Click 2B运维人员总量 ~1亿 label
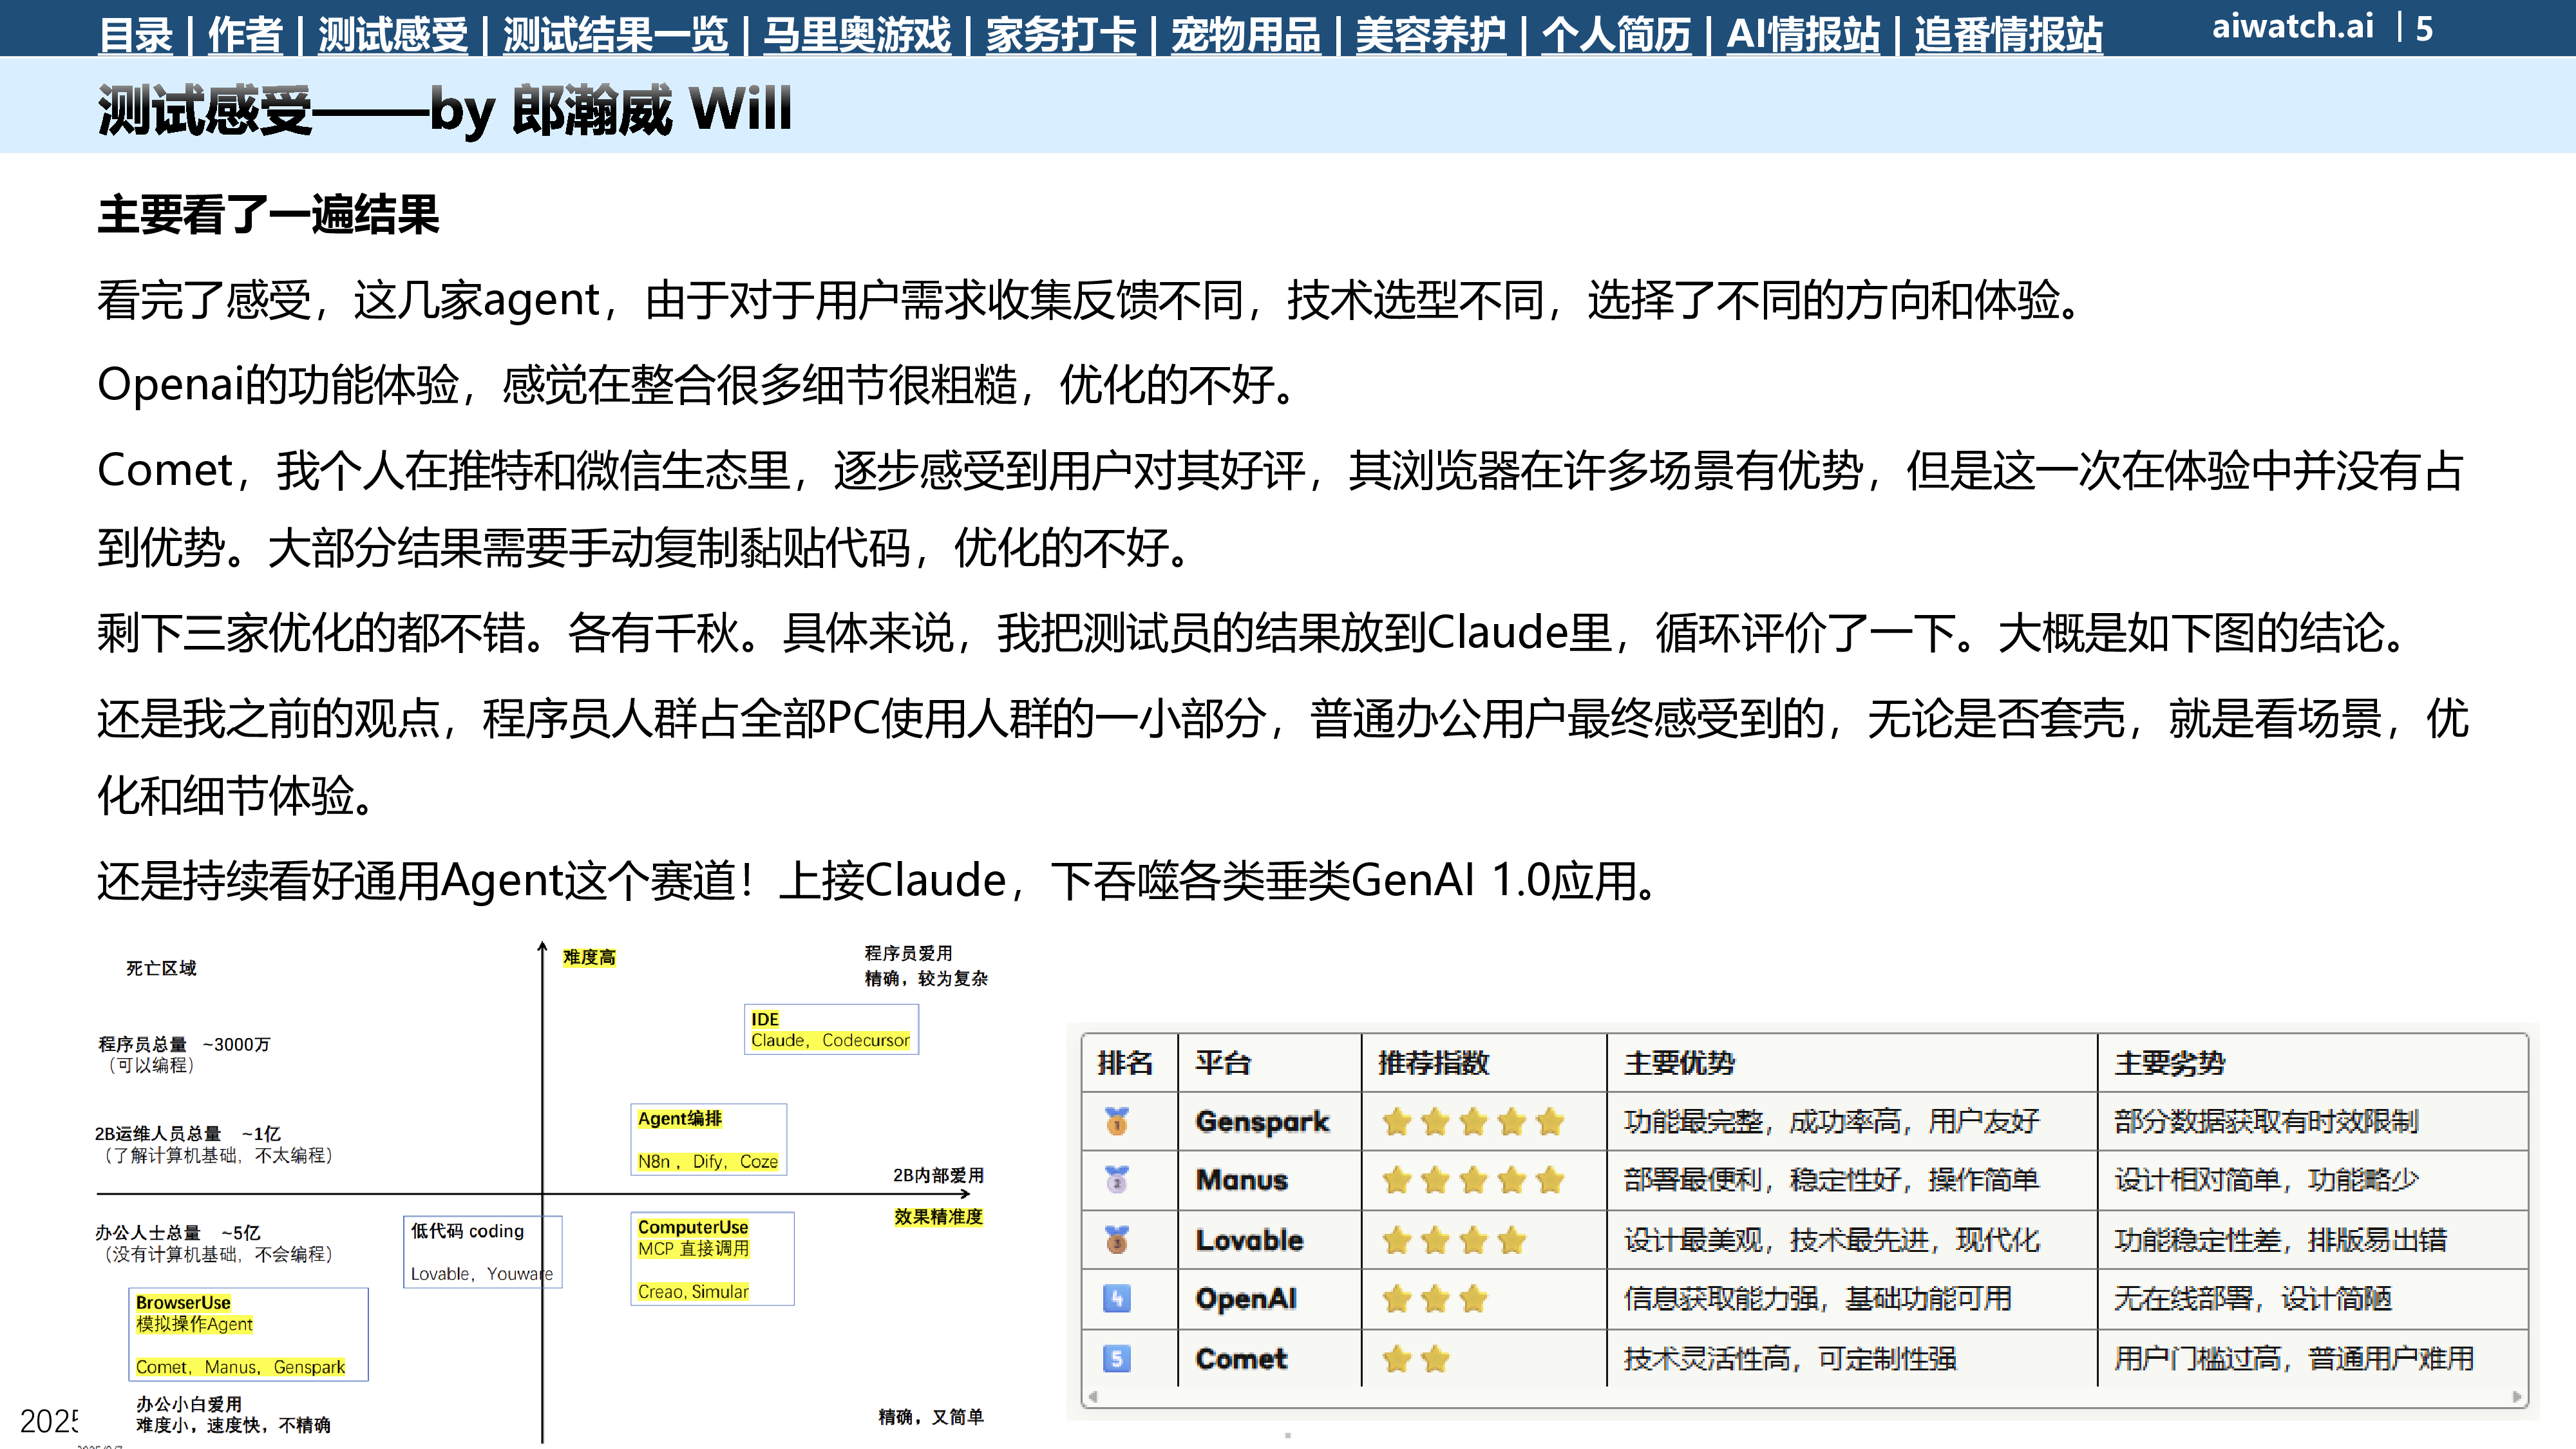Viewport: 2576px width, 1449px height. pos(188,1134)
